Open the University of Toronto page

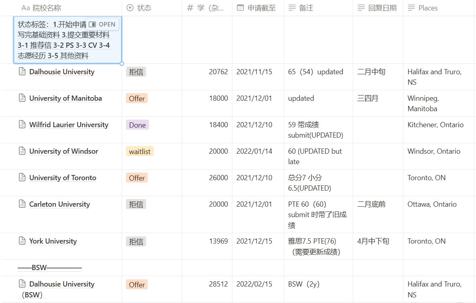pos(63,178)
